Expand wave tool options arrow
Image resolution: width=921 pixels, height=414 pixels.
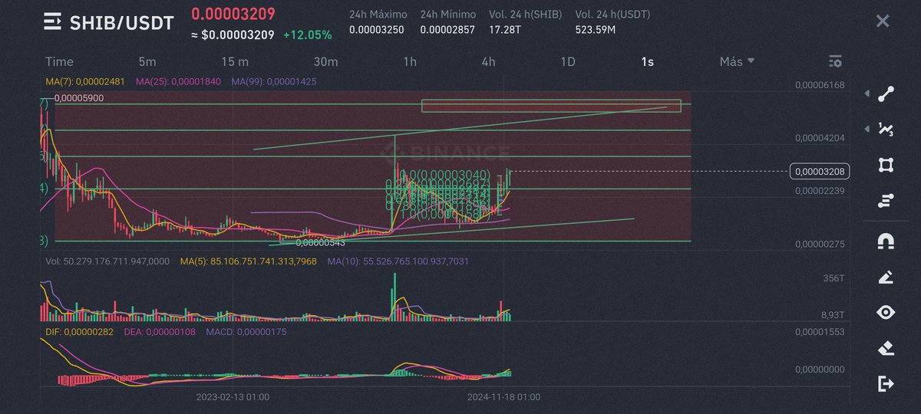point(867,130)
